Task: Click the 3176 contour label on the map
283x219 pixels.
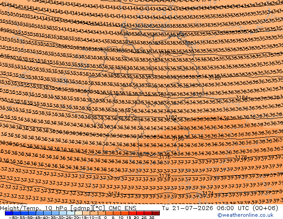Action: point(164,176)
